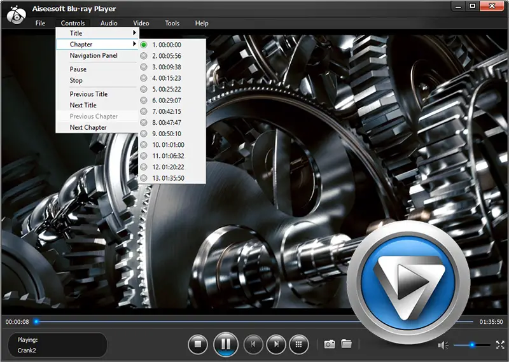509x362 pixels.
Task: Select chapter 4 at 00:15:23
Action: 172,78
